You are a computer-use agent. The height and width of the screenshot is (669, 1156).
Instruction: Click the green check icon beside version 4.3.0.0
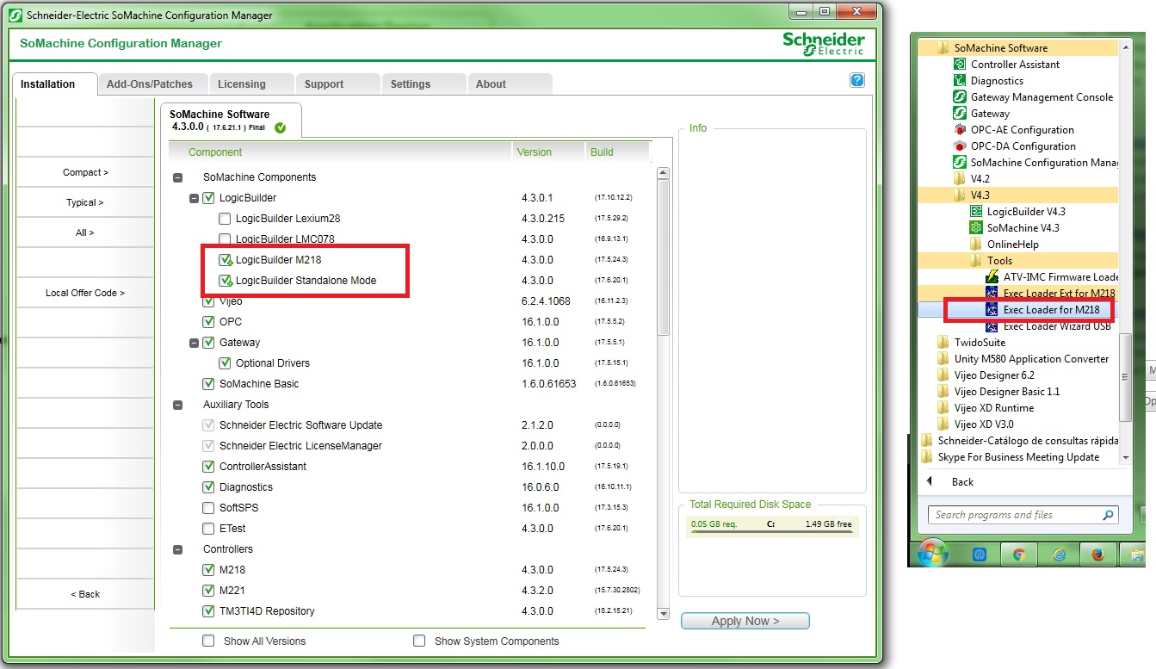click(281, 128)
